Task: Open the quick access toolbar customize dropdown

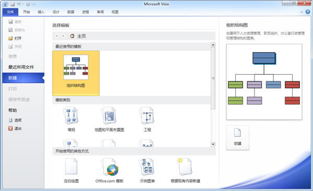Action: (x=34, y=4)
